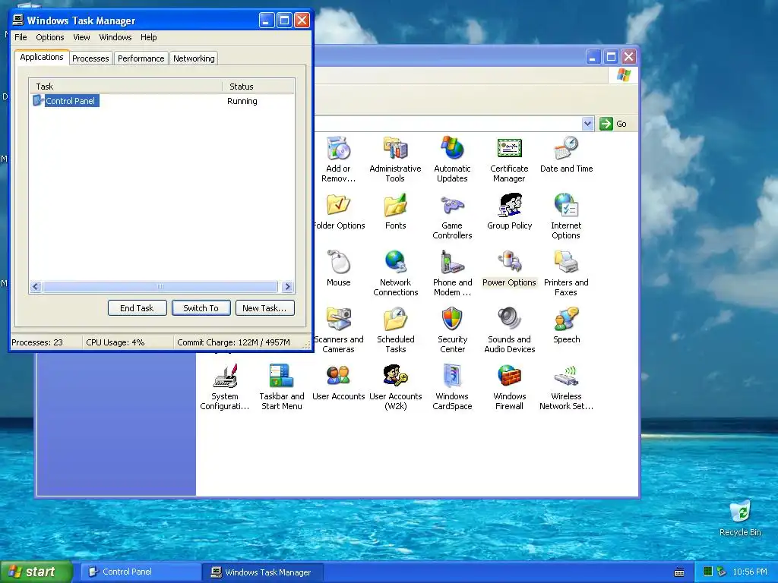Select the Applications tab

point(42,57)
